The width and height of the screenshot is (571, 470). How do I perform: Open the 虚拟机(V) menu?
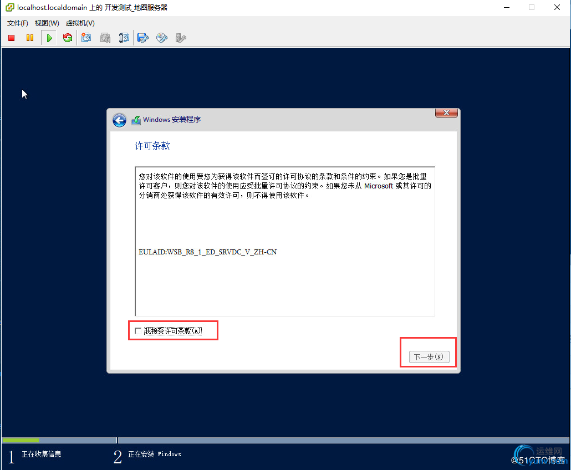pos(80,23)
